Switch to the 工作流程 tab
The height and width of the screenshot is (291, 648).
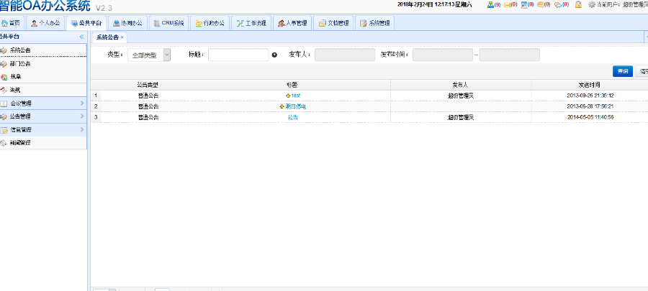(x=251, y=23)
